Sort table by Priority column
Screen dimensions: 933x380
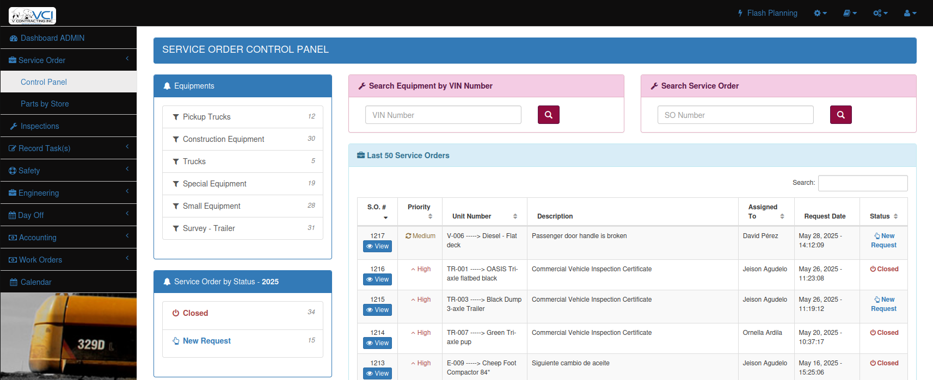click(419, 211)
